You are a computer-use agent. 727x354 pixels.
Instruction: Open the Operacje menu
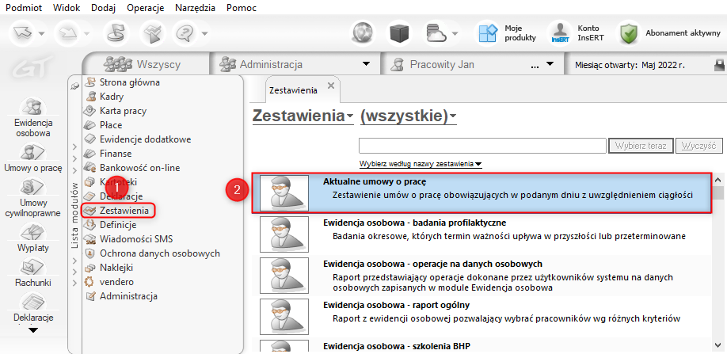pos(145,8)
